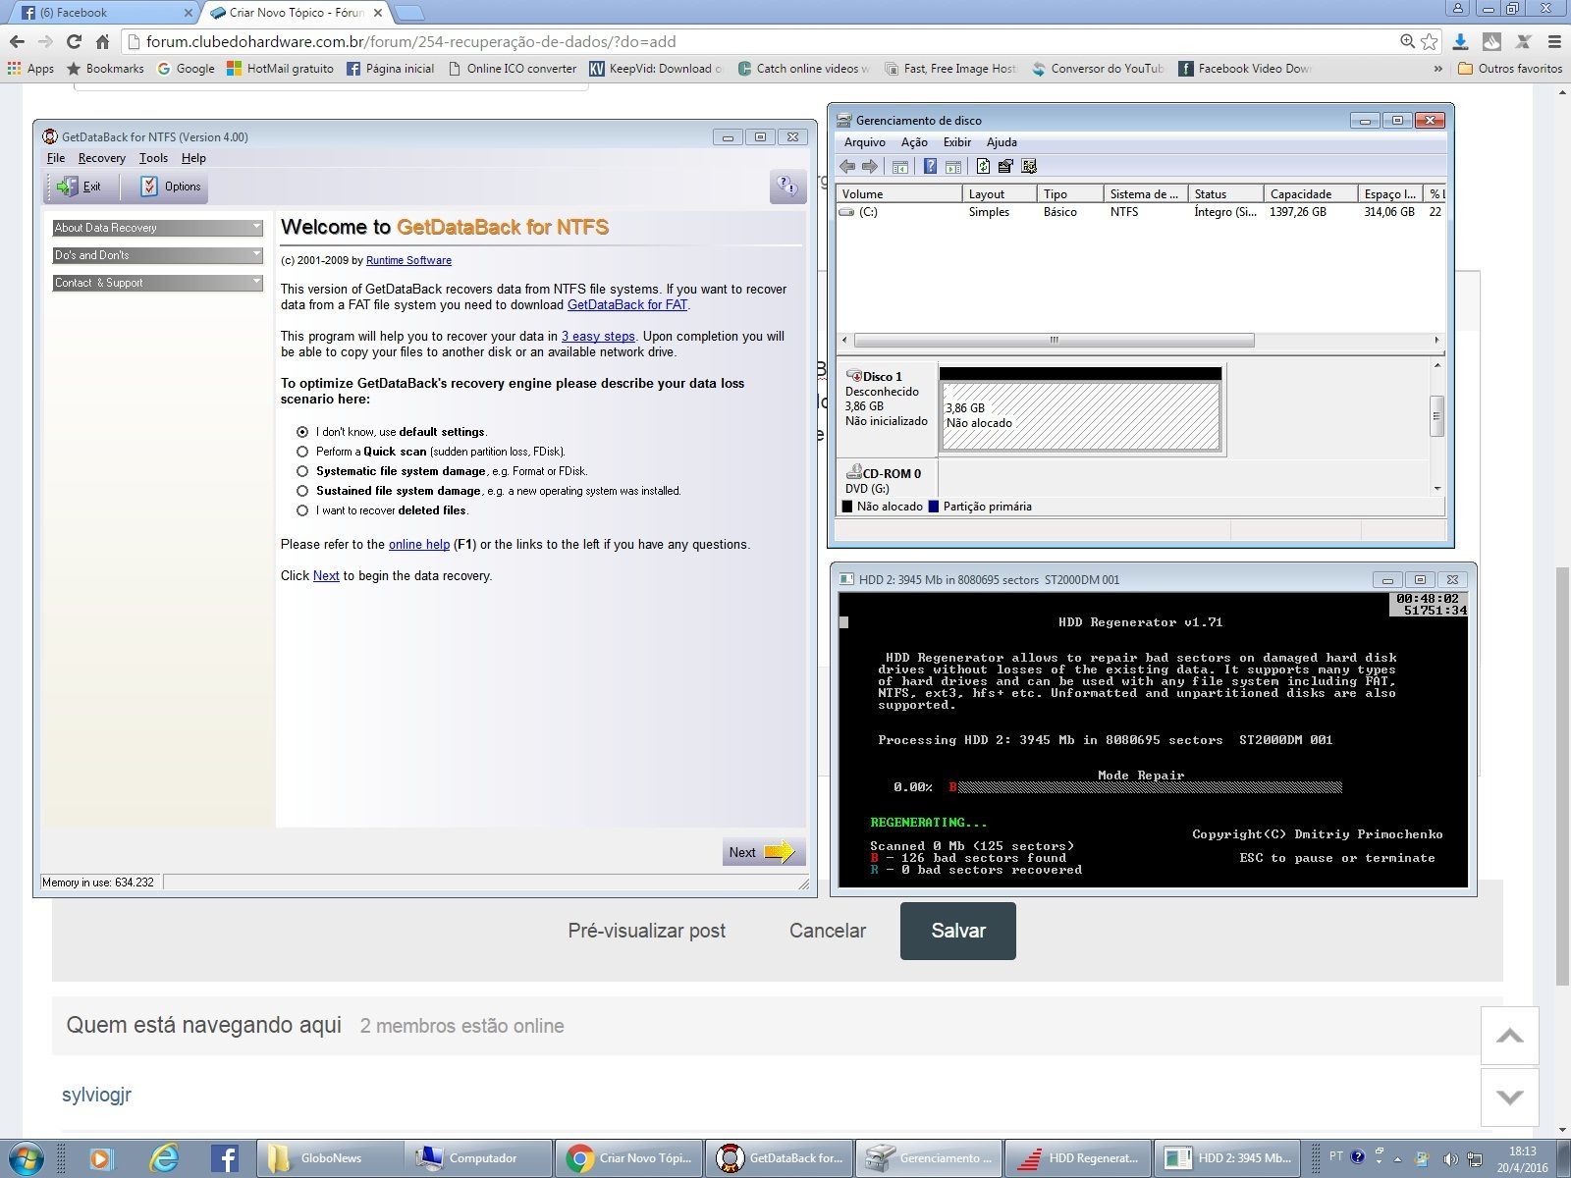This screenshot has width=1571, height=1178.
Task: Go to Chrome home page
Action: tap(102, 41)
